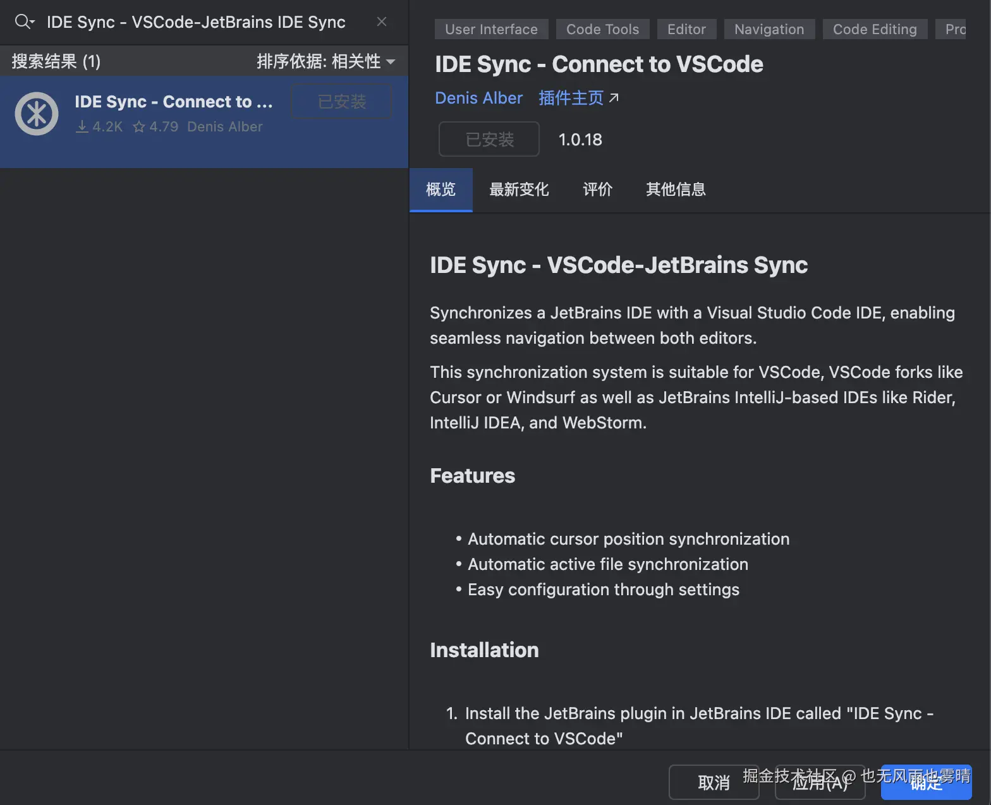Clear the plugin search text
Image resolution: width=991 pixels, height=805 pixels.
[x=382, y=21]
